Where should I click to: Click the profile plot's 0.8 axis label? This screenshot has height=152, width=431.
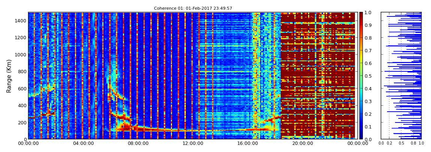point(413,143)
